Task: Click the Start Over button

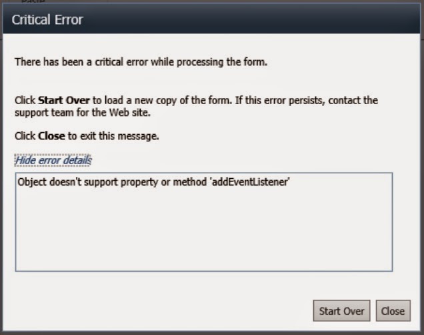Action: point(341,311)
